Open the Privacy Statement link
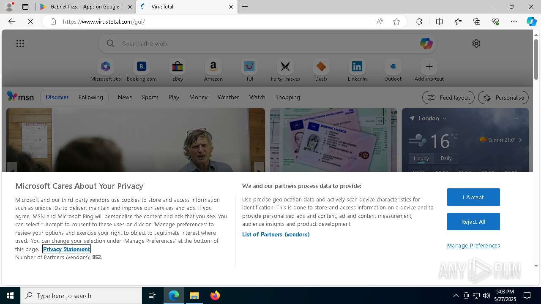Image resolution: width=541 pixels, height=304 pixels. [66, 249]
